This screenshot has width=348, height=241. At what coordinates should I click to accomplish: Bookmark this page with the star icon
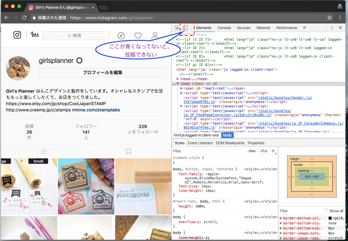pos(329,17)
